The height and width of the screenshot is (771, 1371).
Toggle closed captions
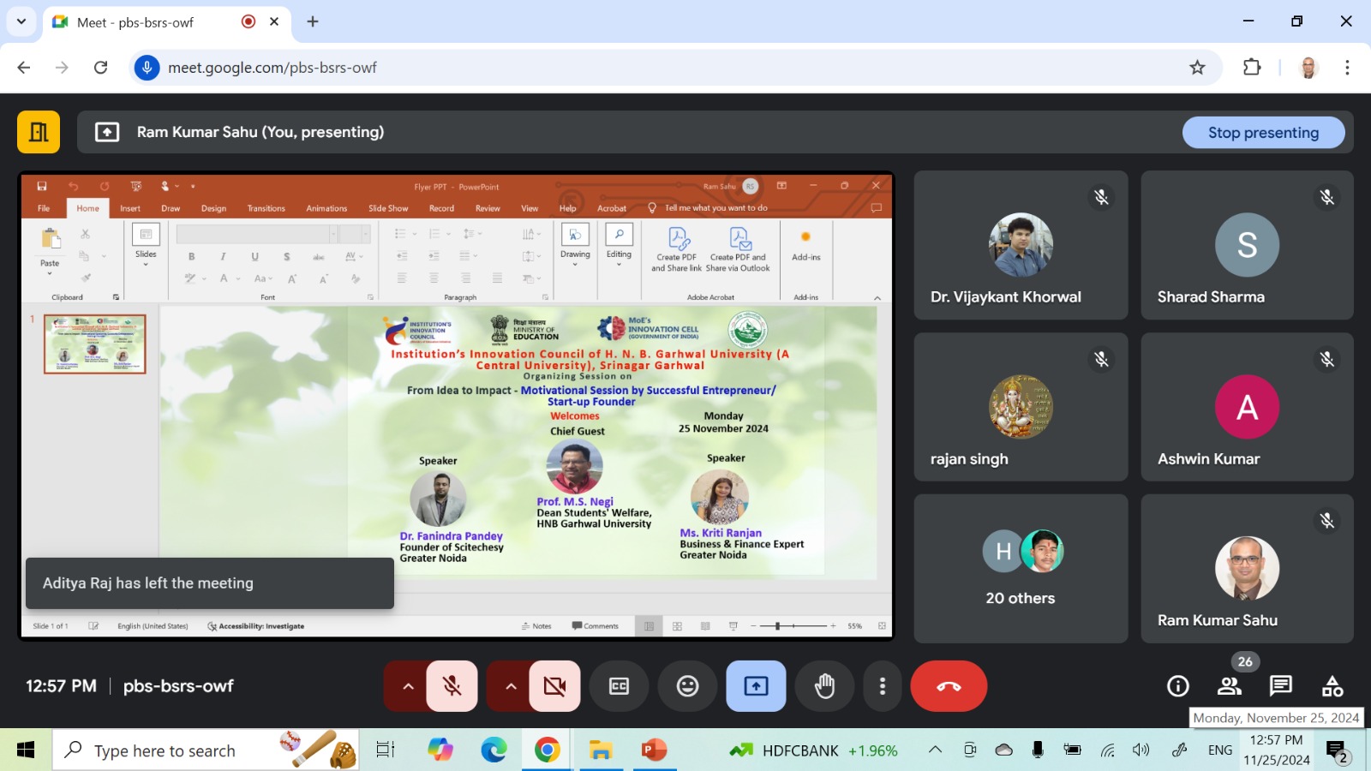click(x=619, y=686)
